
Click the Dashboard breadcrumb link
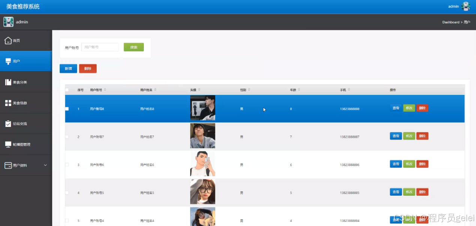[450, 22]
